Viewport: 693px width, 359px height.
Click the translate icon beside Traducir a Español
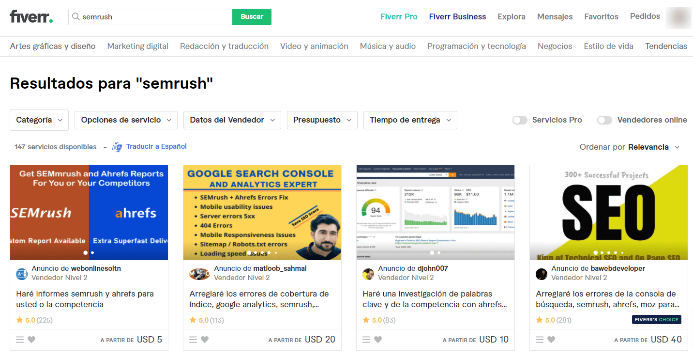(x=117, y=147)
